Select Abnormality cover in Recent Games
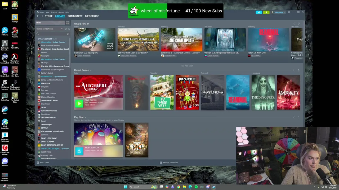 coord(288,92)
